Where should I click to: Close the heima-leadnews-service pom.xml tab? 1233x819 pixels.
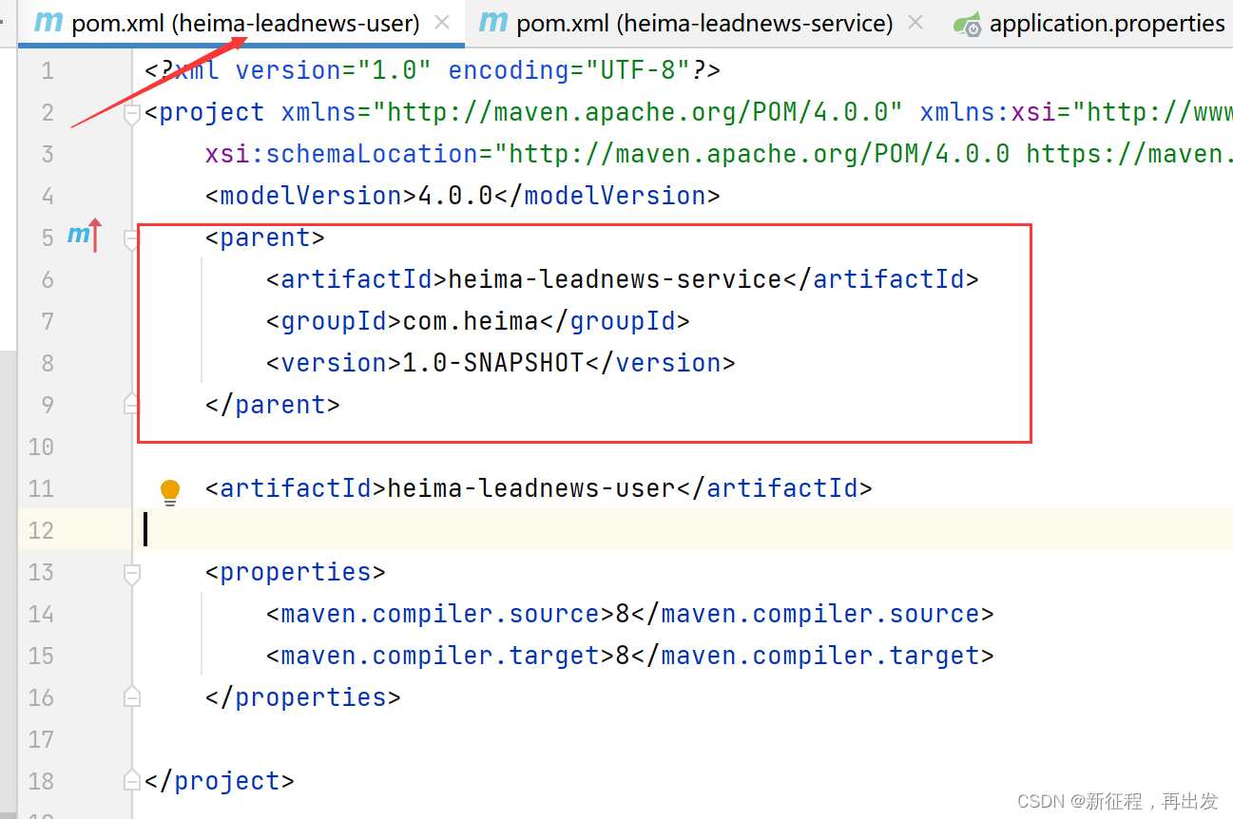[x=915, y=22]
